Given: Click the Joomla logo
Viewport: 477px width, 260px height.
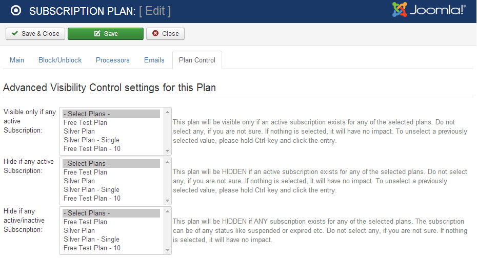Looking at the screenshot, I should point(429,10).
